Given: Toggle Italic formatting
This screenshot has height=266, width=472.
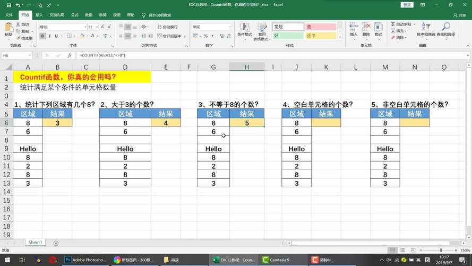Looking at the screenshot, I should 50,36.
